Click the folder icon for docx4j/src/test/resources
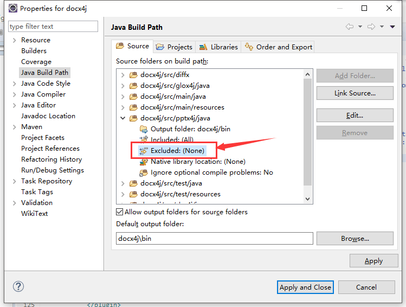 click(133, 194)
